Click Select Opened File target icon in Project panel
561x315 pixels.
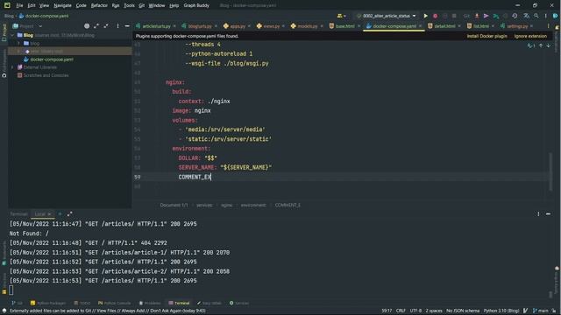point(87,26)
